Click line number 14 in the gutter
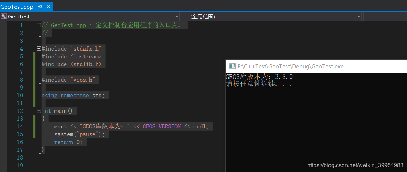The width and height of the screenshot is (407, 172). pos(20,127)
